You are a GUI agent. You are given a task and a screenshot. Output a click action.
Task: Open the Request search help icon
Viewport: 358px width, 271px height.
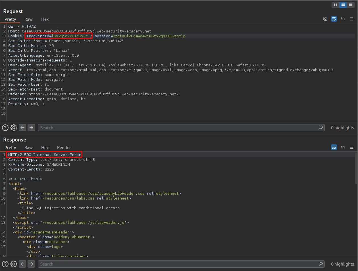point(5,128)
